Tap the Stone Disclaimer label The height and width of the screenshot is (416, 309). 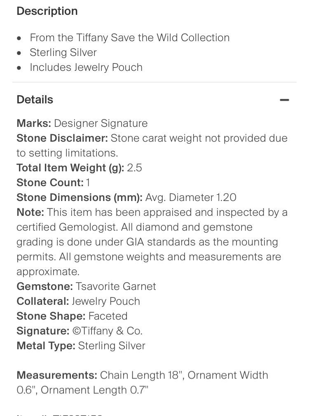tap(62, 138)
